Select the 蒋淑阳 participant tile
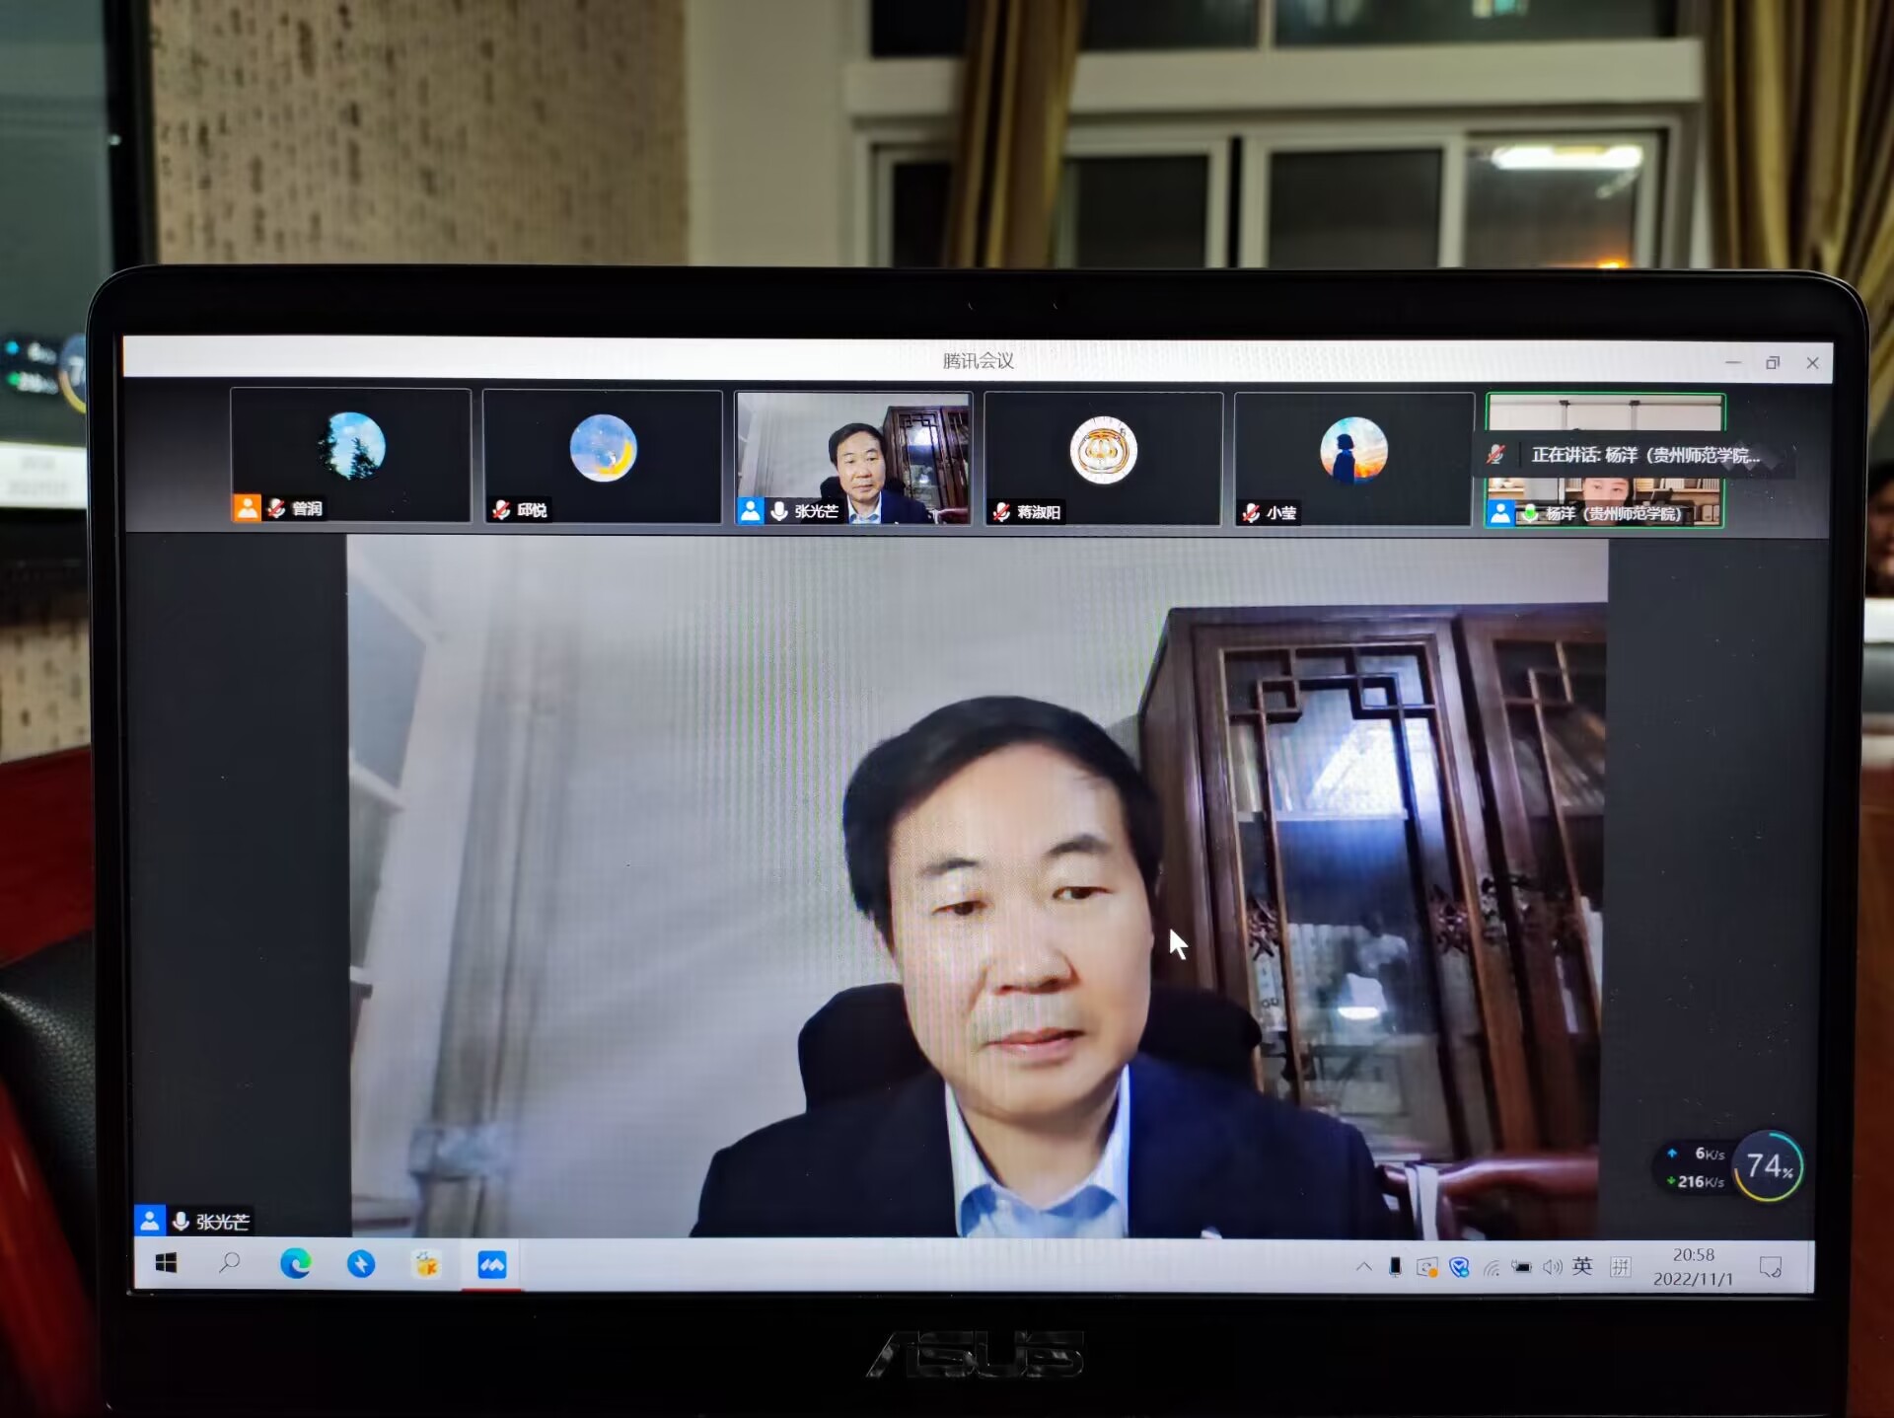This screenshot has height=1418, width=1894. click(1103, 458)
